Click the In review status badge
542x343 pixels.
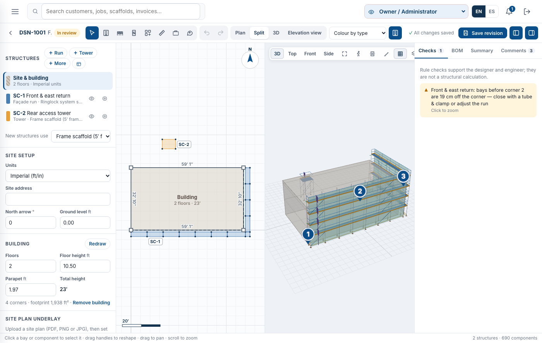pos(67,33)
